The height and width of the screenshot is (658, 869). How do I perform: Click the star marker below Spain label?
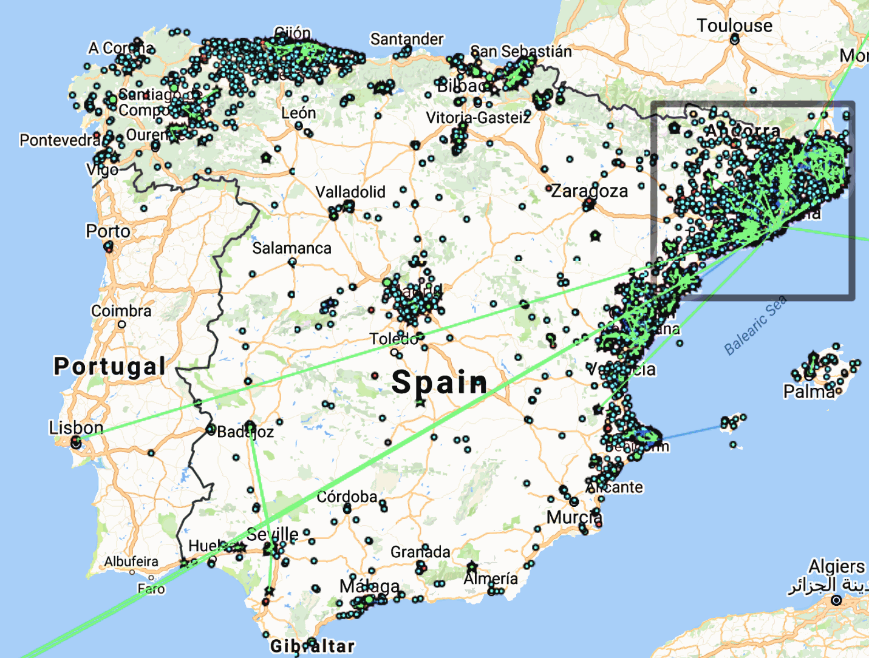[420, 402]
